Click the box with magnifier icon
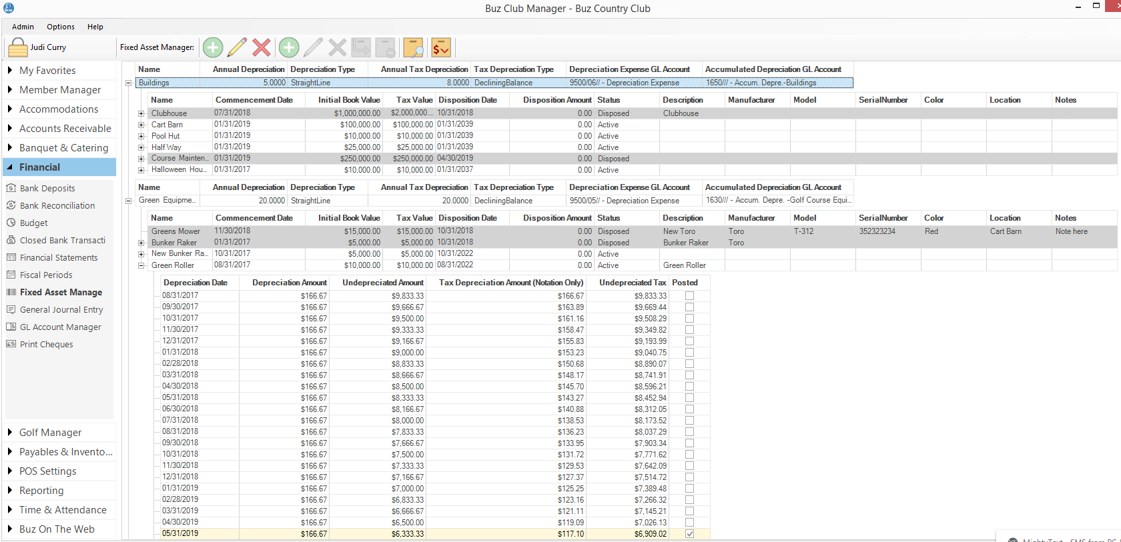This screenshot has width=1121, height=542. tap(414, 47)
